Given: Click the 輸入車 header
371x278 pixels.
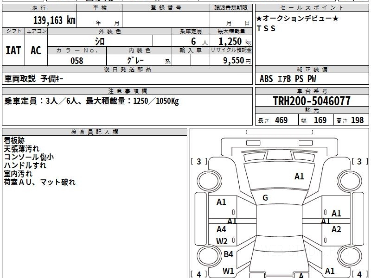Looking at the screenshot, I should [x=191, y=50].
